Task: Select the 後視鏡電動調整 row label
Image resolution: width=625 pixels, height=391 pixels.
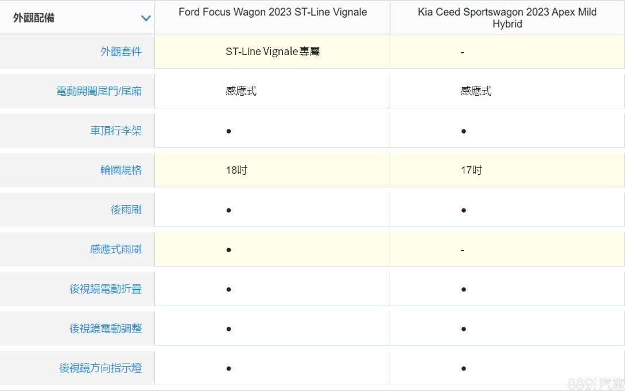Action: 105,329
